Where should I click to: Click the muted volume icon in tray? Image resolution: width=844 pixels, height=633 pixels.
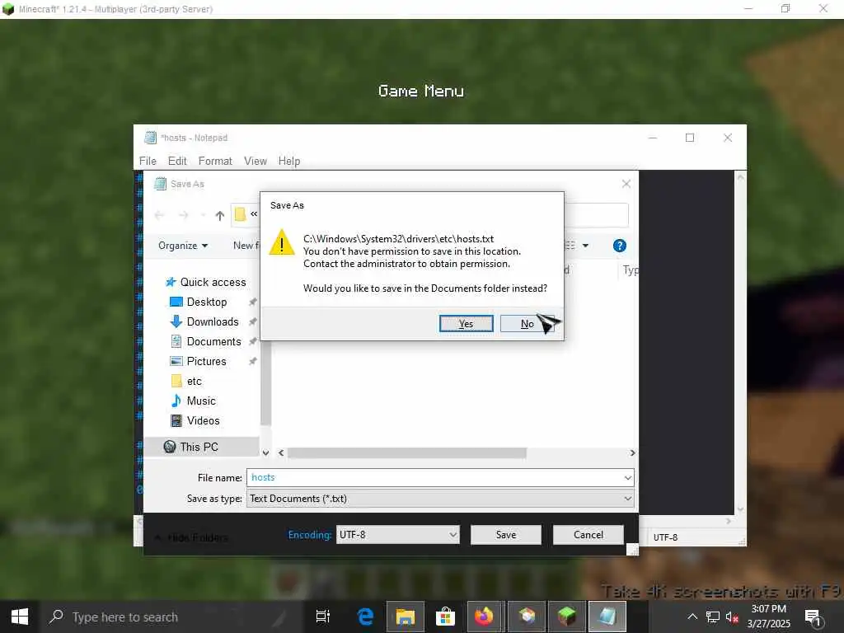[x=732, y=617]
